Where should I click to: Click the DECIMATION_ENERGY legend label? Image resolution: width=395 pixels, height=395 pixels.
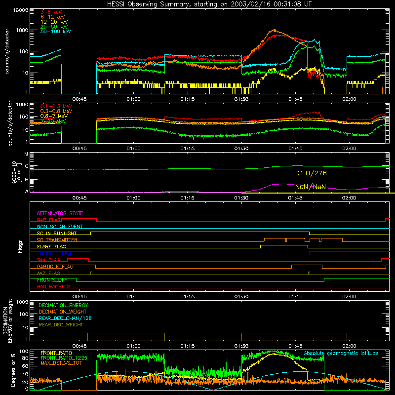pyautogui.click(x=63, y=305)
